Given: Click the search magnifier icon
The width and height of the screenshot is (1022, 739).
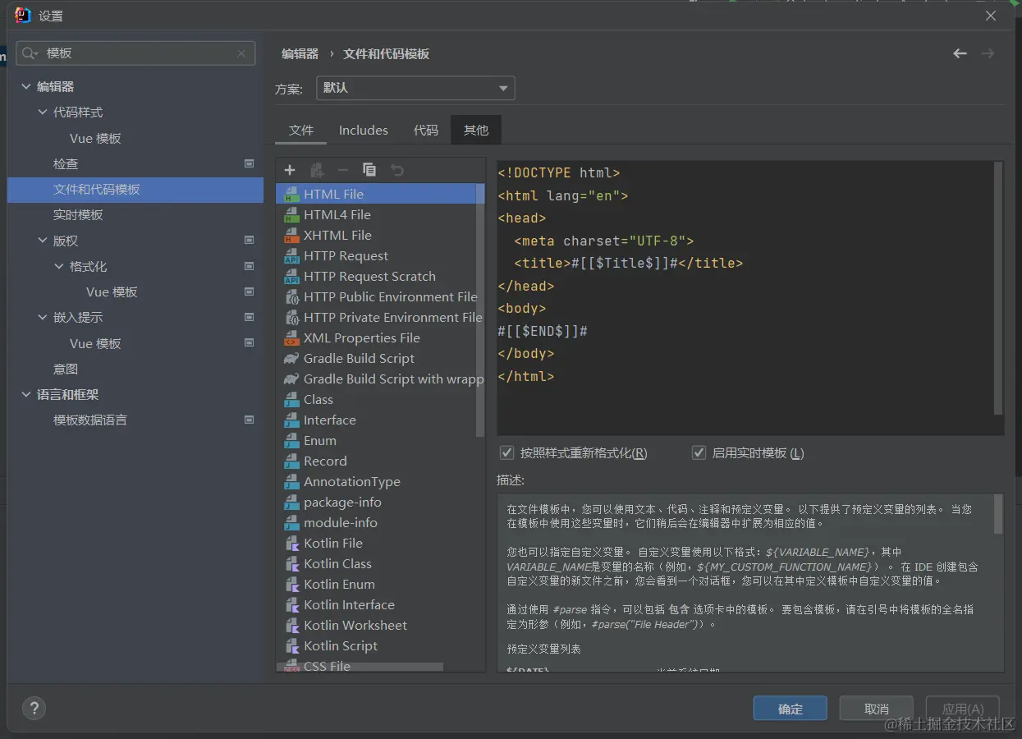Looking at the screenshot, I should click(30, 53).
